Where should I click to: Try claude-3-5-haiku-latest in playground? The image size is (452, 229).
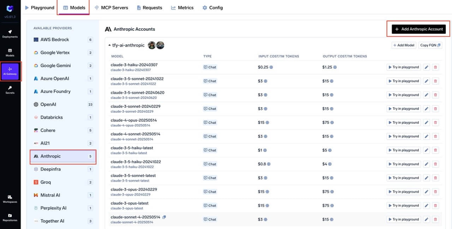[404, 150]
